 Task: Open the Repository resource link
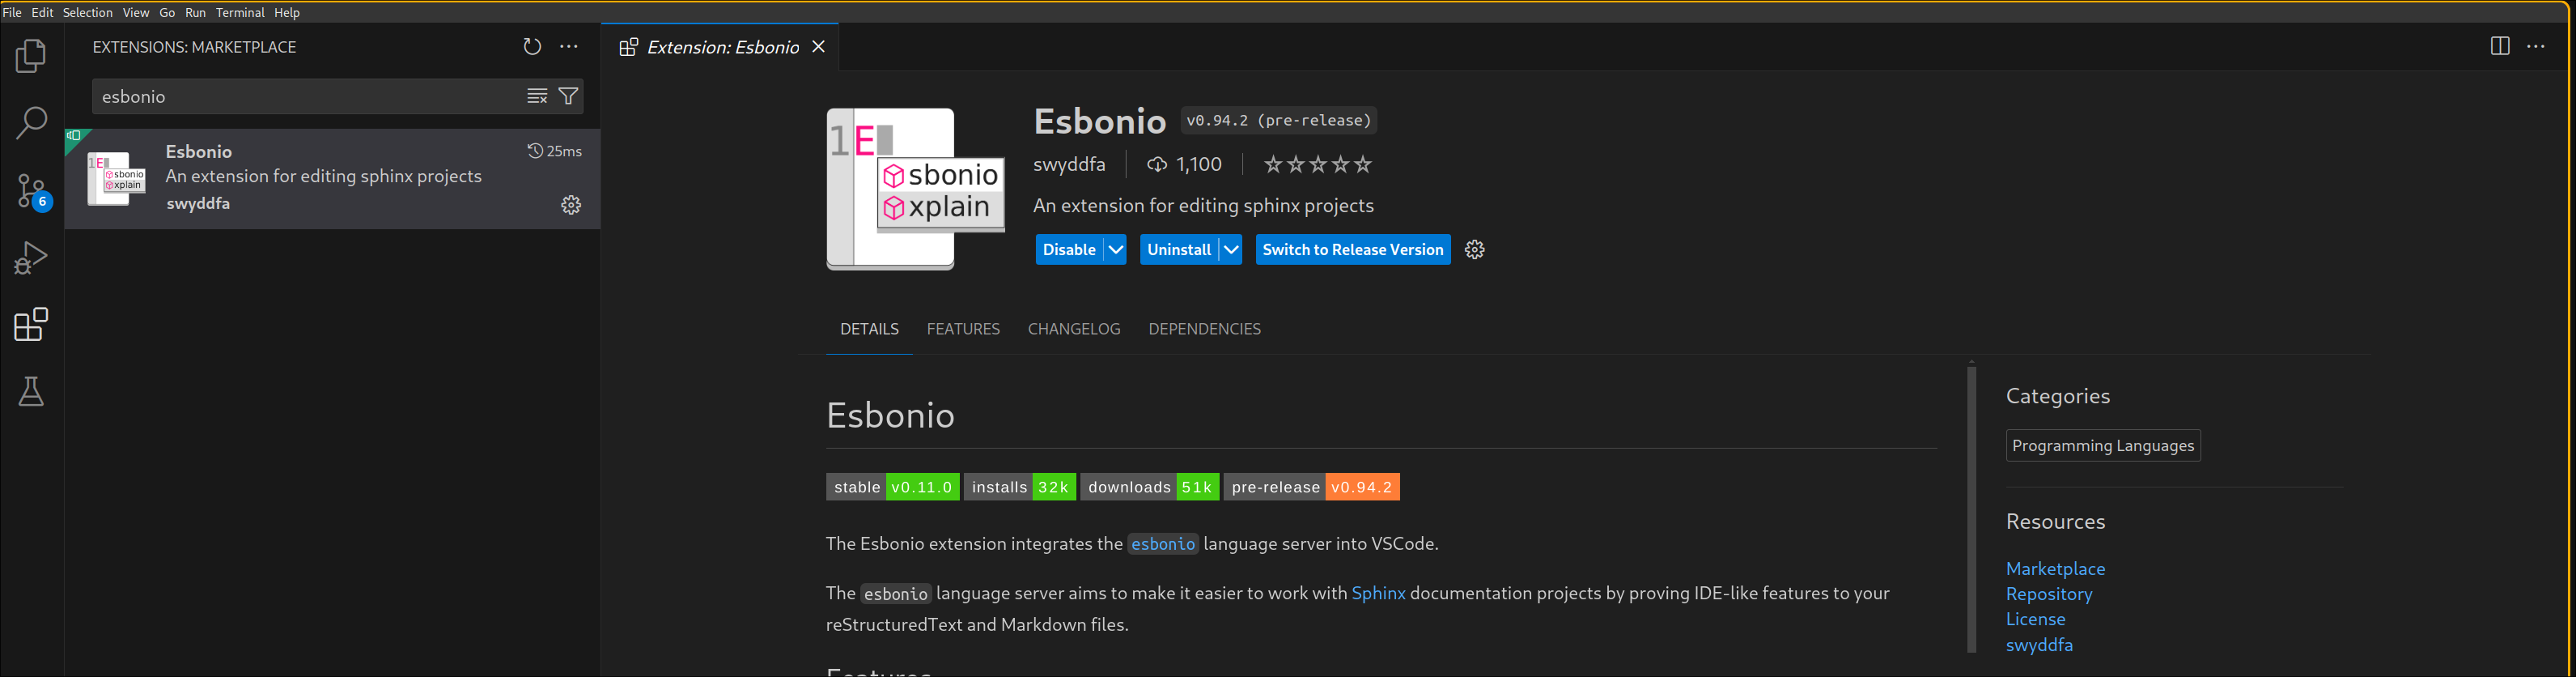(x=2049, y=594)
